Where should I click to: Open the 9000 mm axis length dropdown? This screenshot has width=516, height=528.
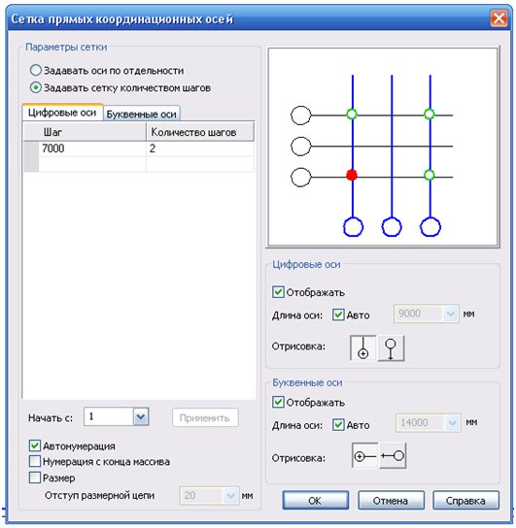[x=451, y=313]
